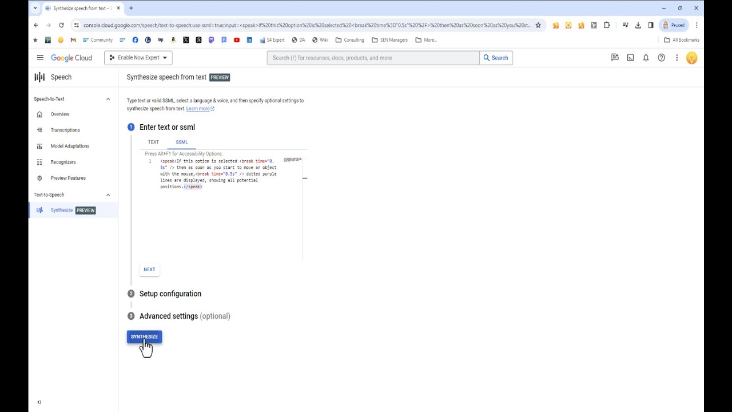Open Google Cloud settings three-dot menu
This screenshot has height=412, width=732.
pyautogui.click(x=677, y=58)
